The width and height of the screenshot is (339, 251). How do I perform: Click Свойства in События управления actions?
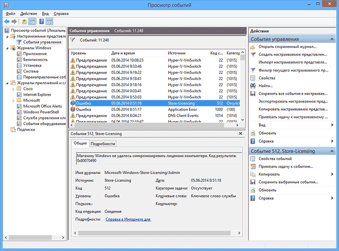click(x=267, y=78)
